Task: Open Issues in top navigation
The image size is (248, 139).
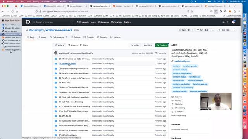Action: click(93, 22)
